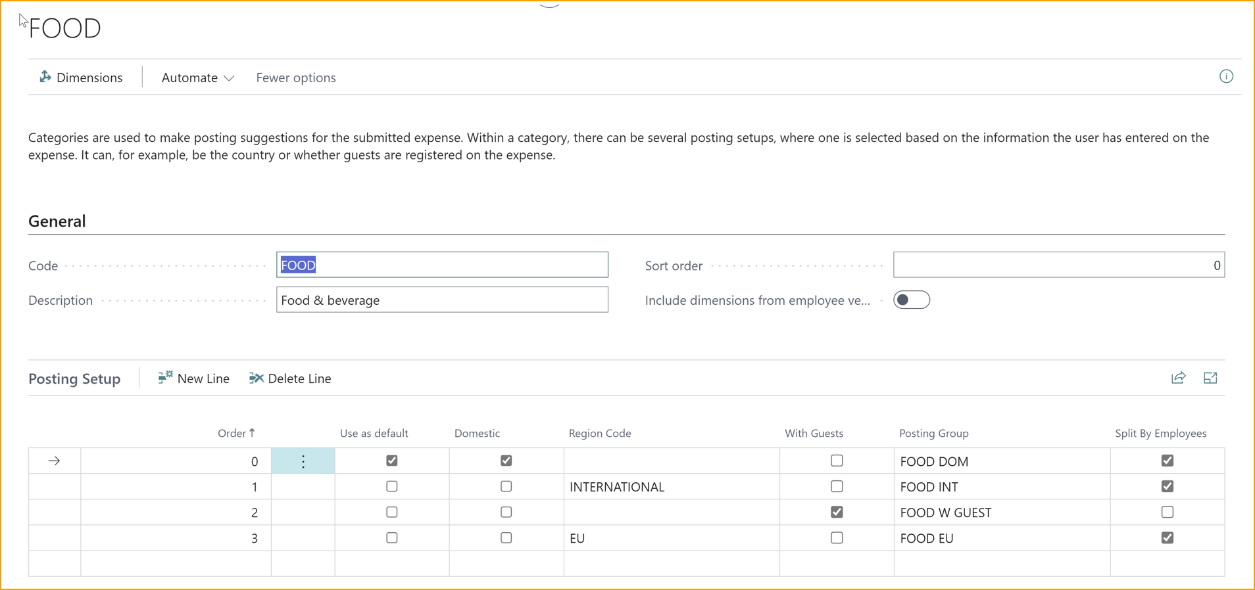Click Fewer options
1255x590 pixels.
click(296, 78)
